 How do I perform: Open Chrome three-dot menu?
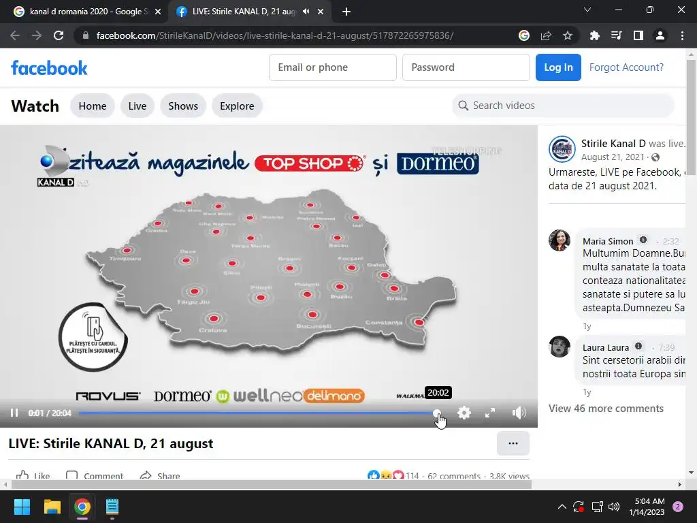click(682, 35)
